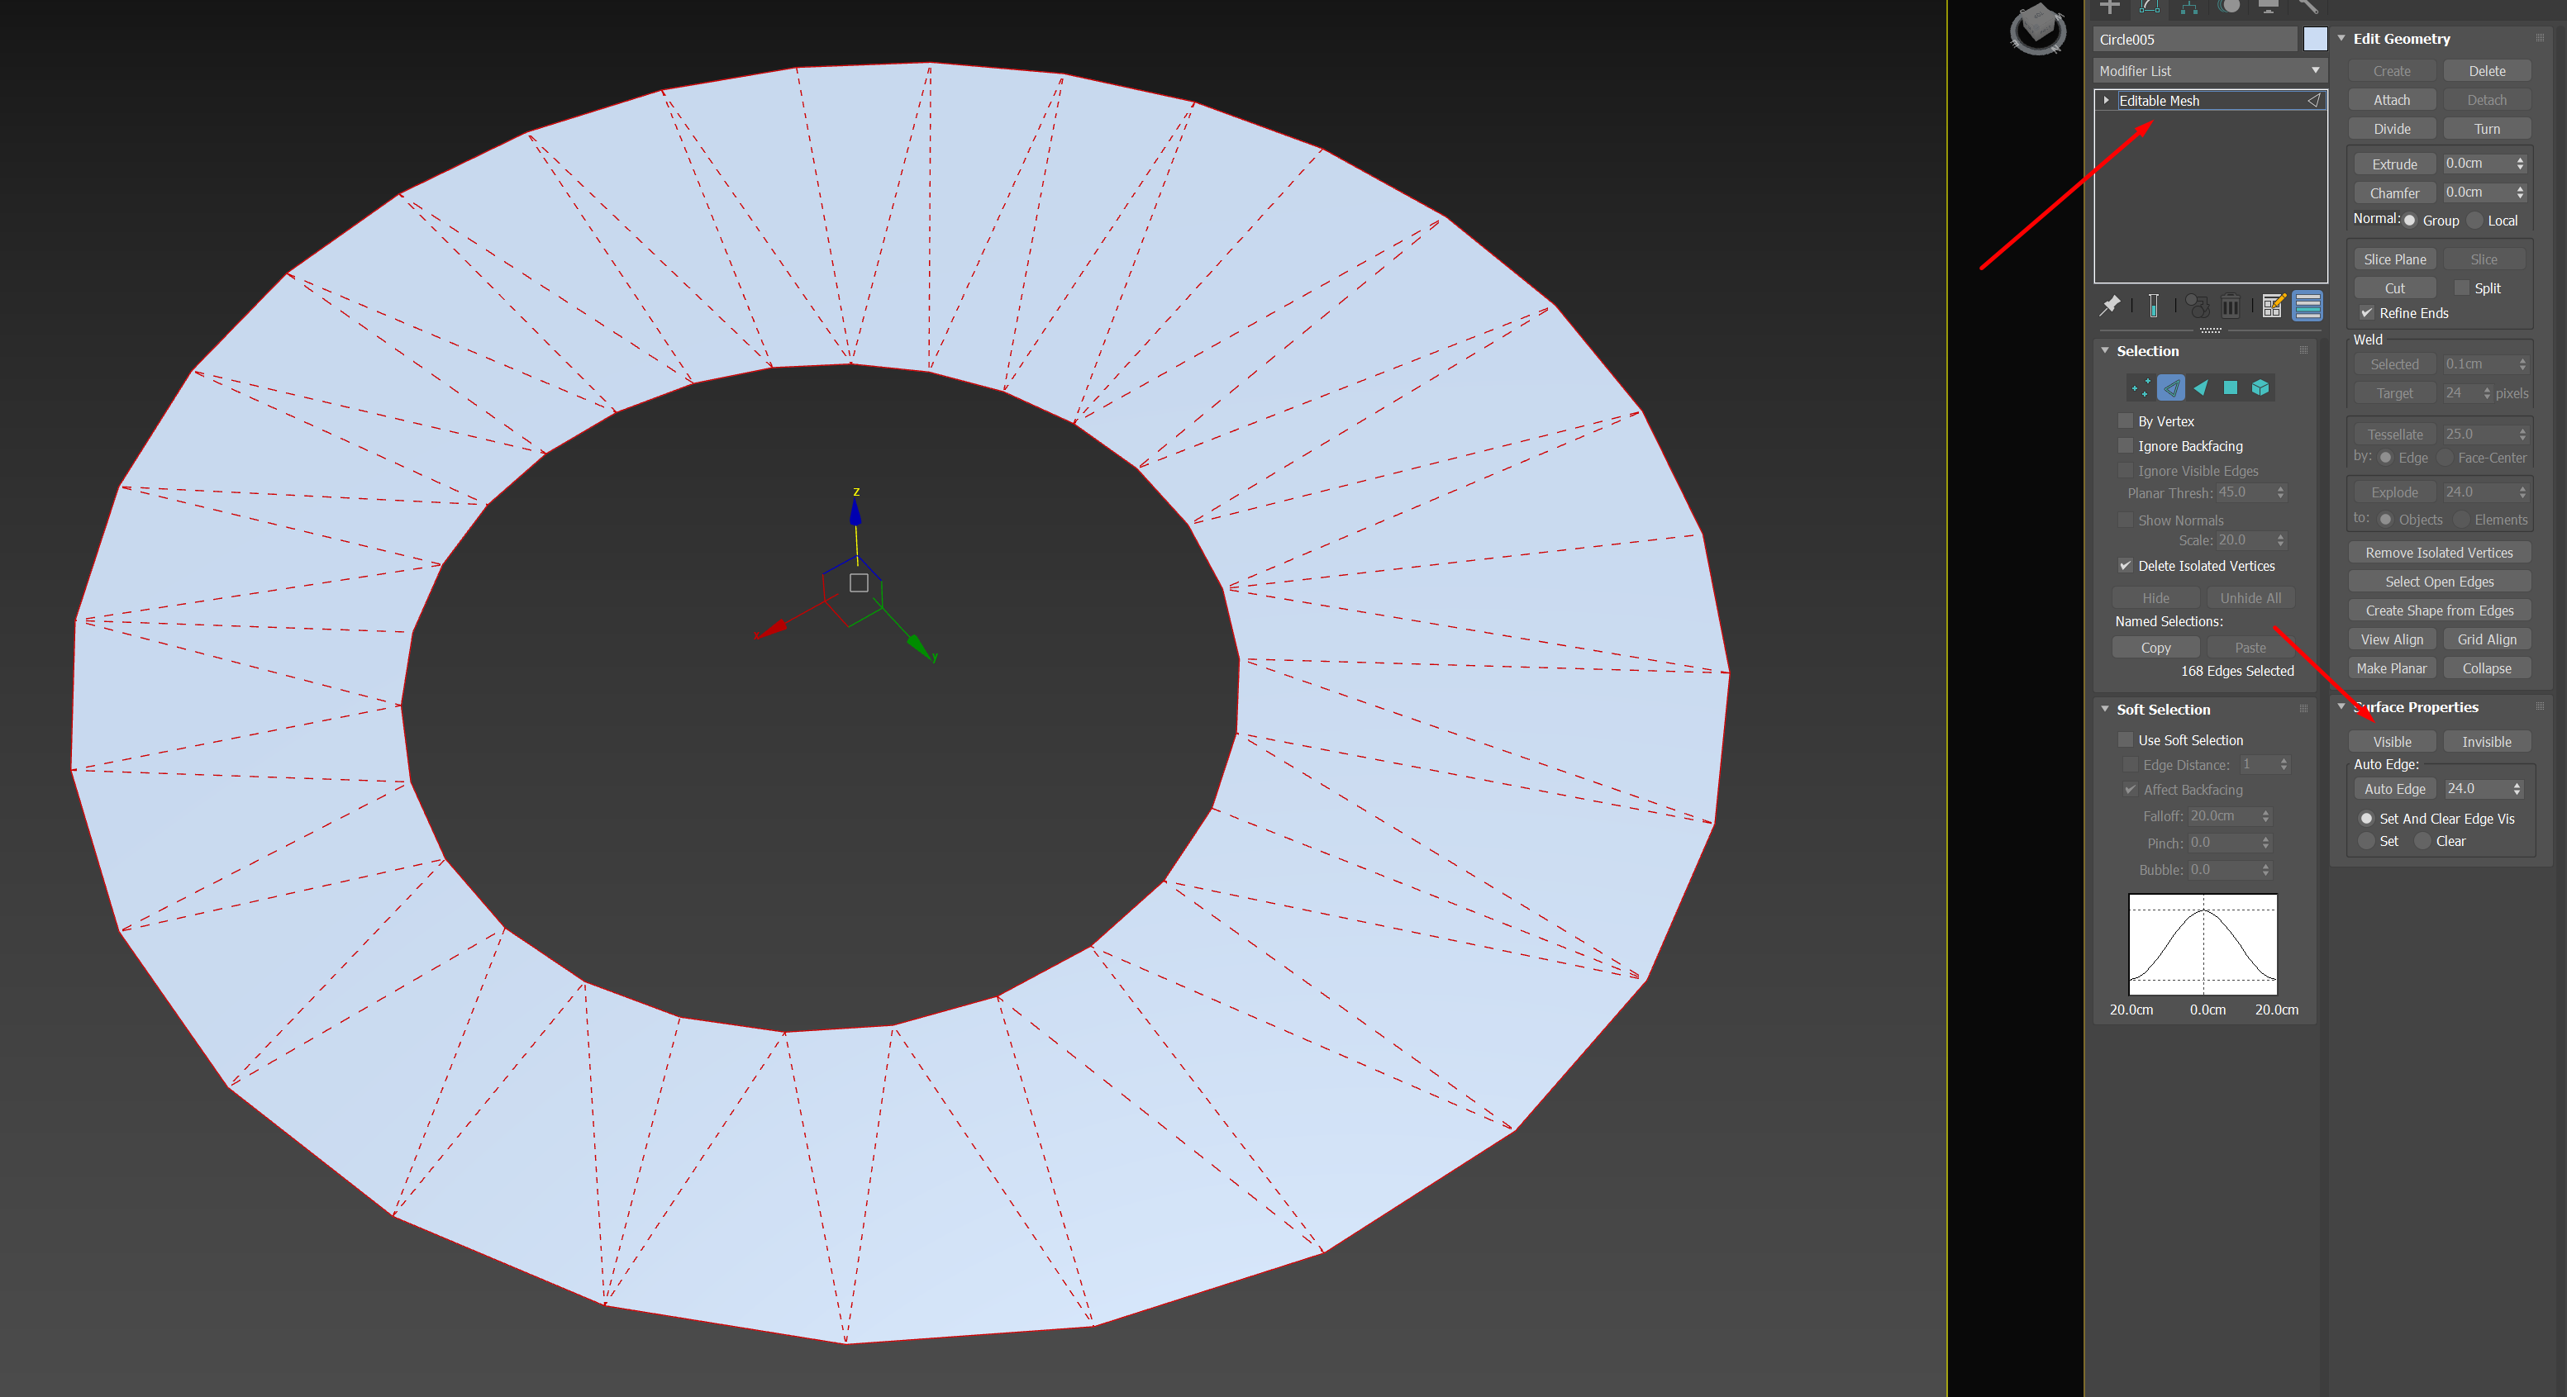Open the Modifier List dropdown
The image size is (2567, 1397).
tap(2210, 71)
